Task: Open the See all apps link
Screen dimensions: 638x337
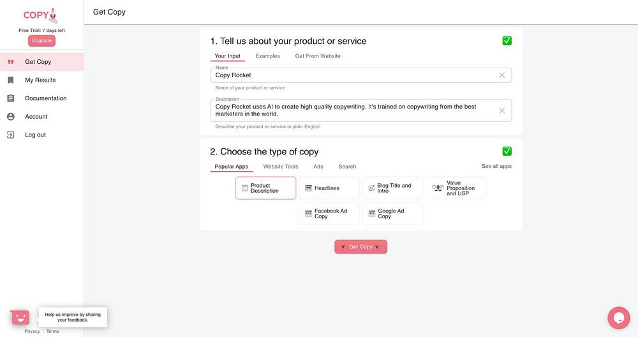Action: click(x=496, y=167)
